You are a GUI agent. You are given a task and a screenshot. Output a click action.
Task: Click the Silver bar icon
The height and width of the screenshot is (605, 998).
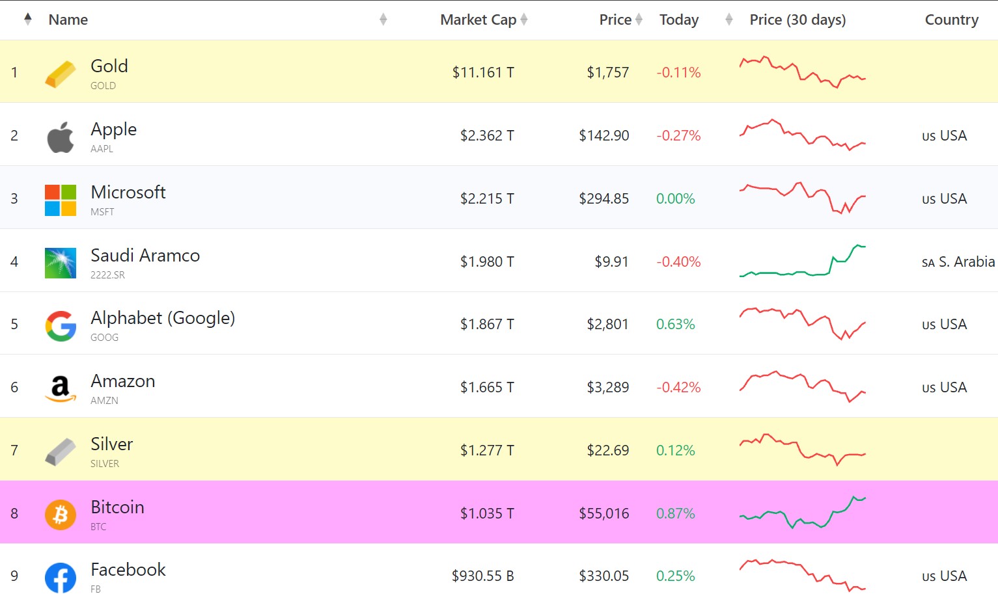(x=61, y=451)
